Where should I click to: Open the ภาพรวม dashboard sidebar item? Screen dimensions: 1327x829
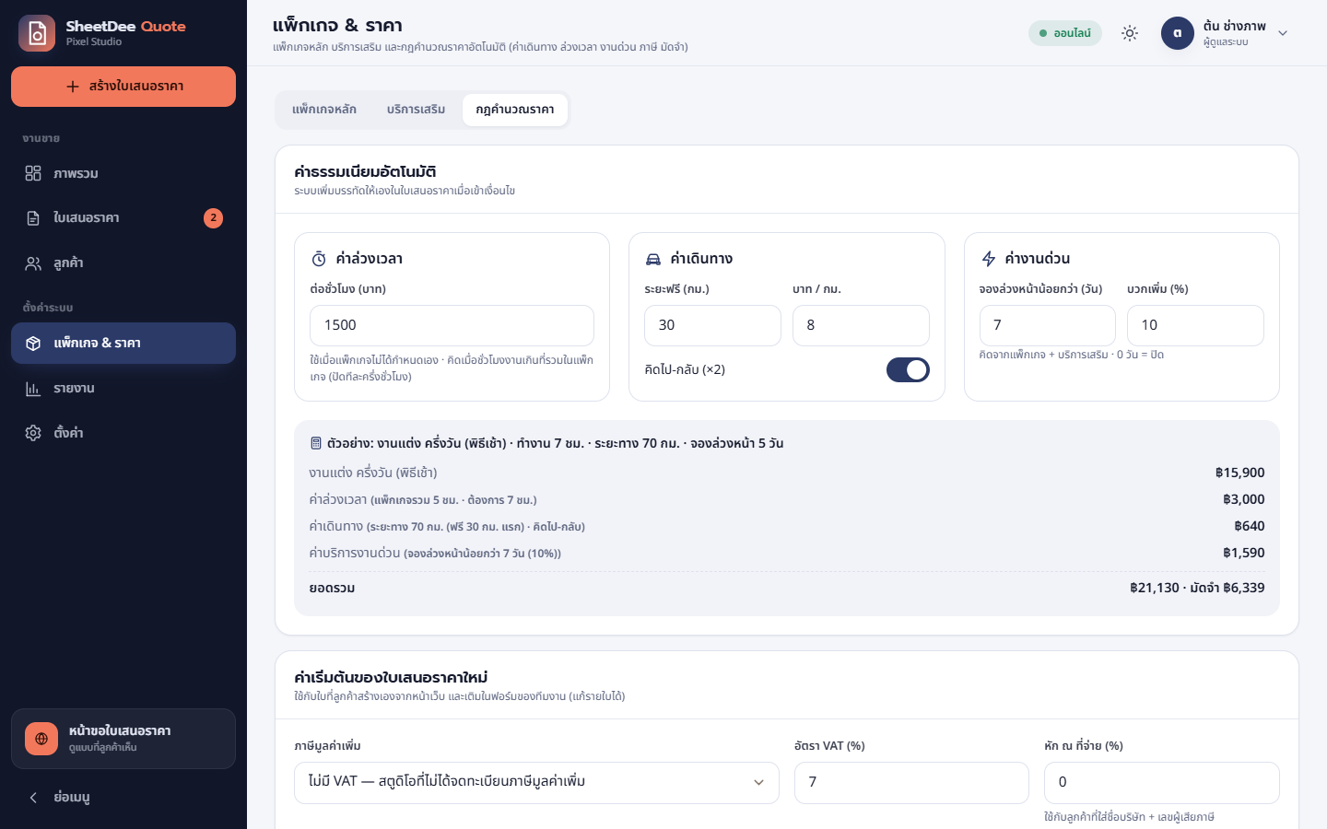pyautogui.click(x=123, y=173)
